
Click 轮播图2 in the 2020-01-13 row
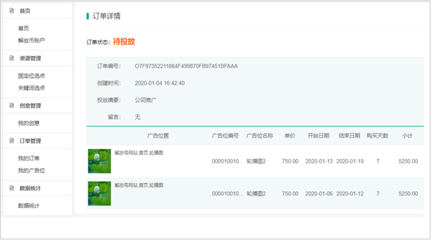(256, 161)
